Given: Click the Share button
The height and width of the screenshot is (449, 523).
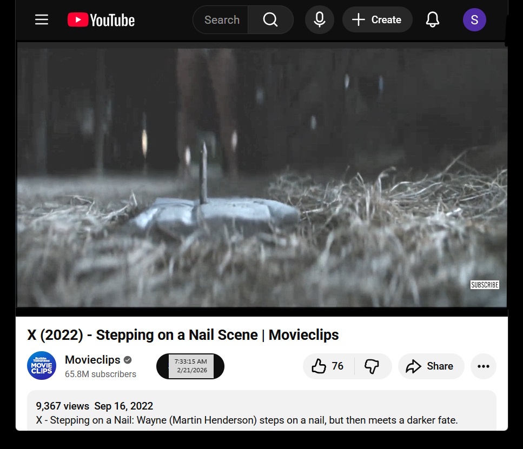Looking at the screenshot, I should [x=431, y=366].
